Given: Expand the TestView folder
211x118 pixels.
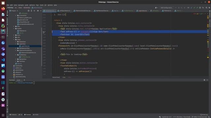Looking at the screenshot, I should point(15,61).
